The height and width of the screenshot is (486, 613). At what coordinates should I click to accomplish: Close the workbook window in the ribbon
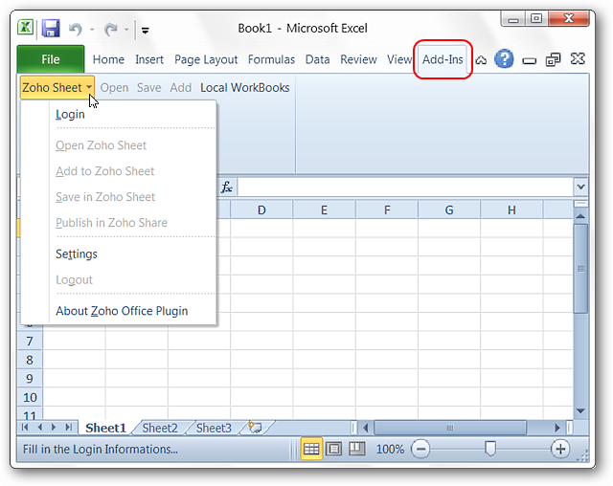coord(578,59)
